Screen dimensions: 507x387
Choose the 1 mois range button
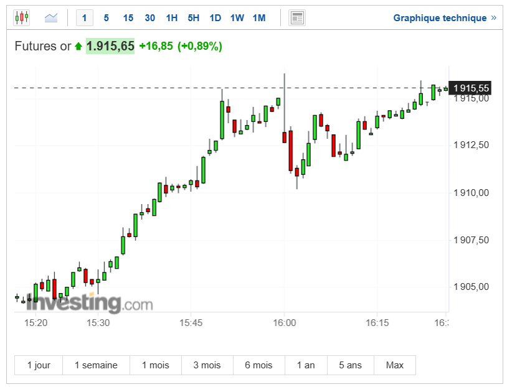156,365
